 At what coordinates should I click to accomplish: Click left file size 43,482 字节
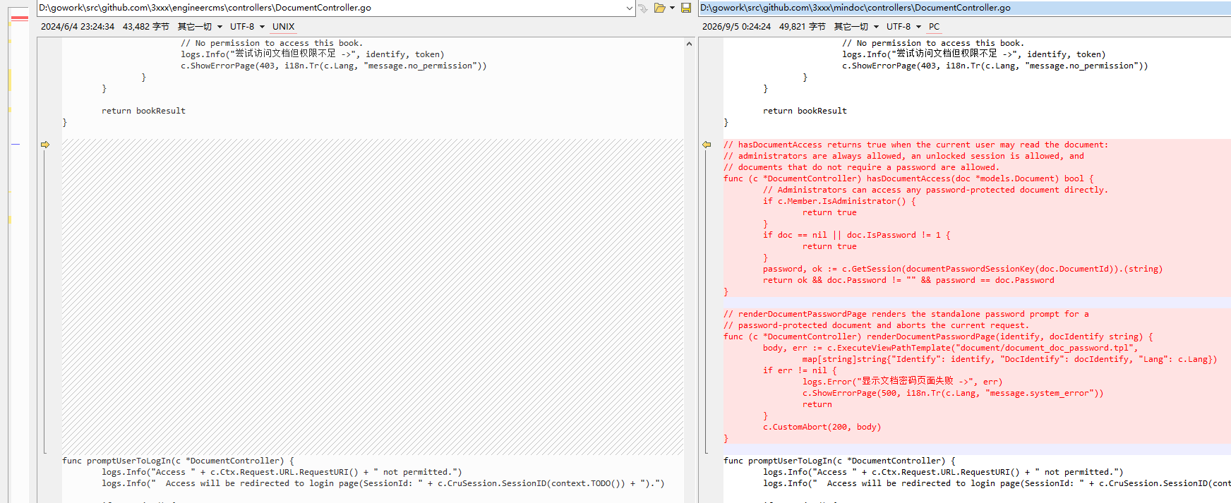click(x=146, y=27)
